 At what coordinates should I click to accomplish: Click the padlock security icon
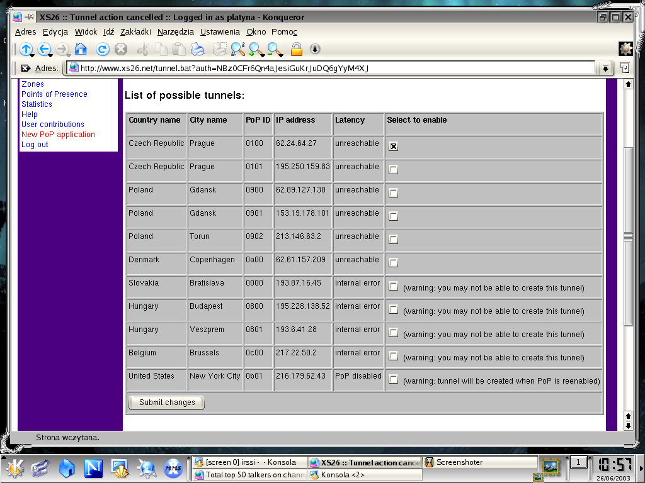(x=297, y=49)
